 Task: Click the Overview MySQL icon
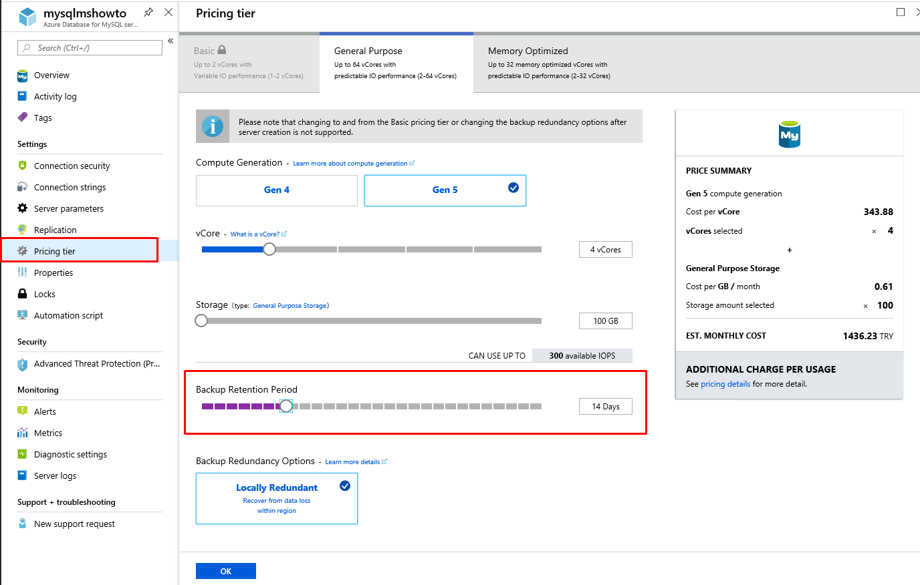23,75
